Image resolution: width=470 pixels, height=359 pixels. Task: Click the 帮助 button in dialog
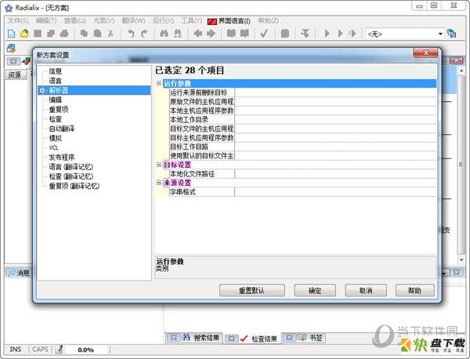(x=415, y=290)
